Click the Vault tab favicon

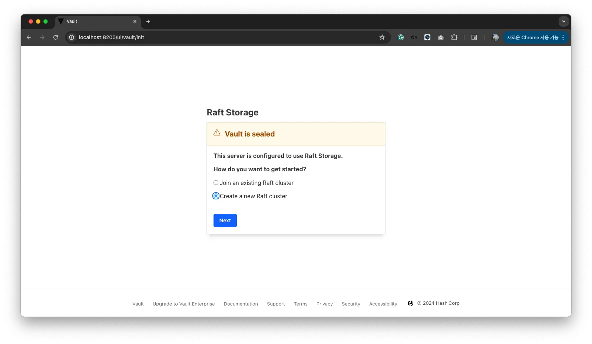click(x=61, y=21)
